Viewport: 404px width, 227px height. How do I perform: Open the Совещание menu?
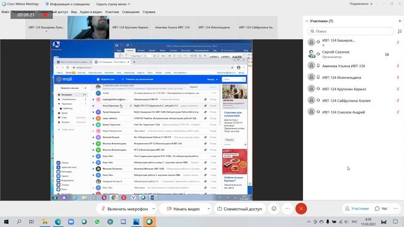pyautogui.click(x=131, y=12)
